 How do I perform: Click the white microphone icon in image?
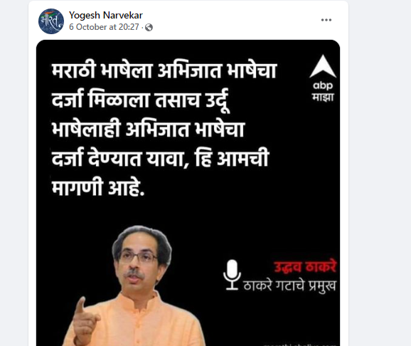click(x=232, y=275)
